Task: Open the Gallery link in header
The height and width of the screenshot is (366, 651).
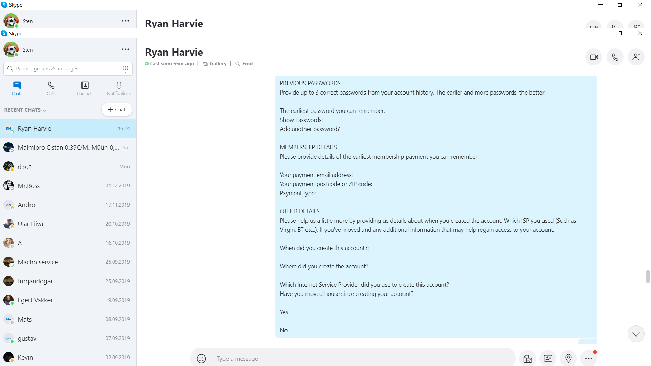Action: [x=218, y=64]
